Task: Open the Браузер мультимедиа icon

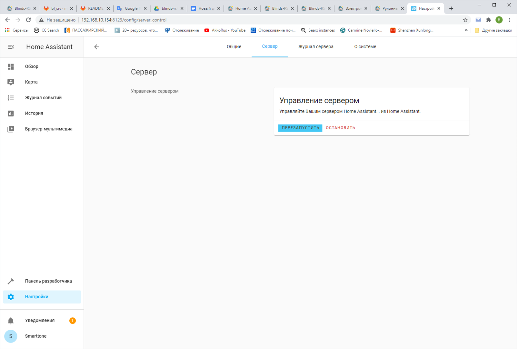Action: click(x=11, y=129)
